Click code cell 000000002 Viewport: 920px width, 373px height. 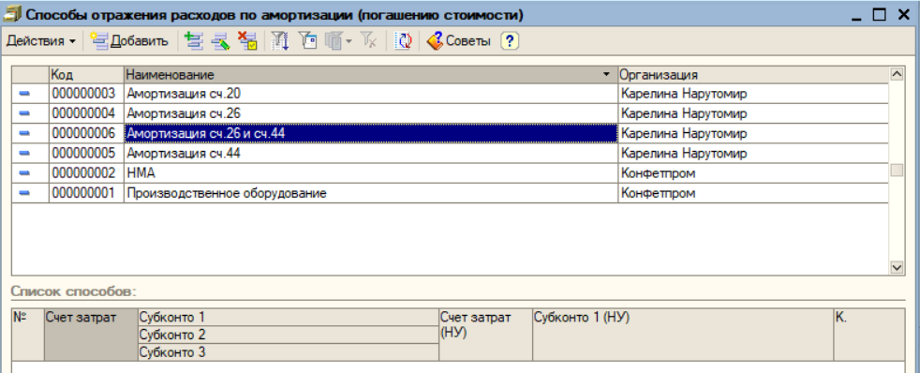pyautogui.click(x=86, y=173)
